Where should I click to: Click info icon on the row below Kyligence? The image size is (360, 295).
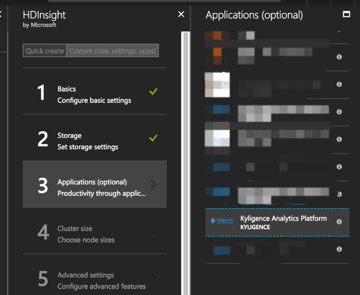(339, 249)
